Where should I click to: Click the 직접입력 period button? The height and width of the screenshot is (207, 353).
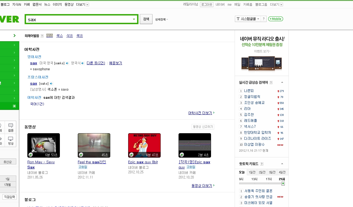pos(9,197)
